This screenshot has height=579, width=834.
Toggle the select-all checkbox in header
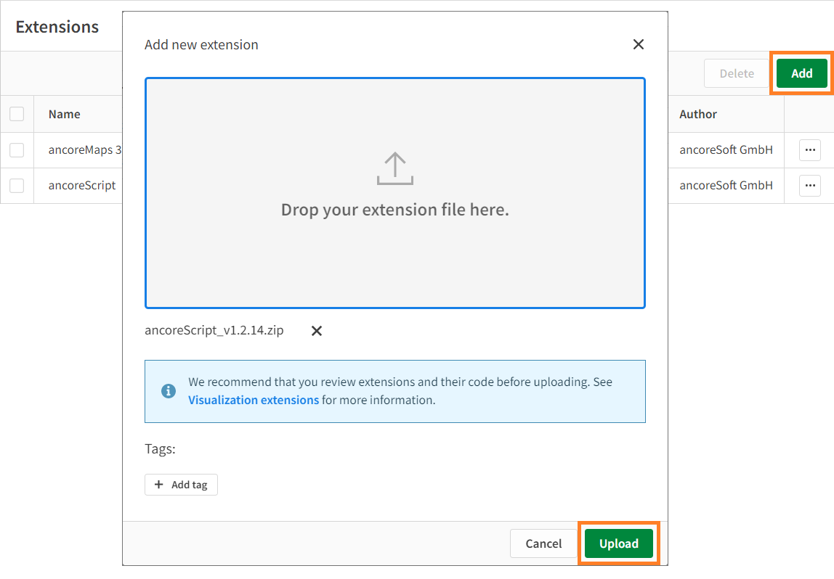pos(17,114)
